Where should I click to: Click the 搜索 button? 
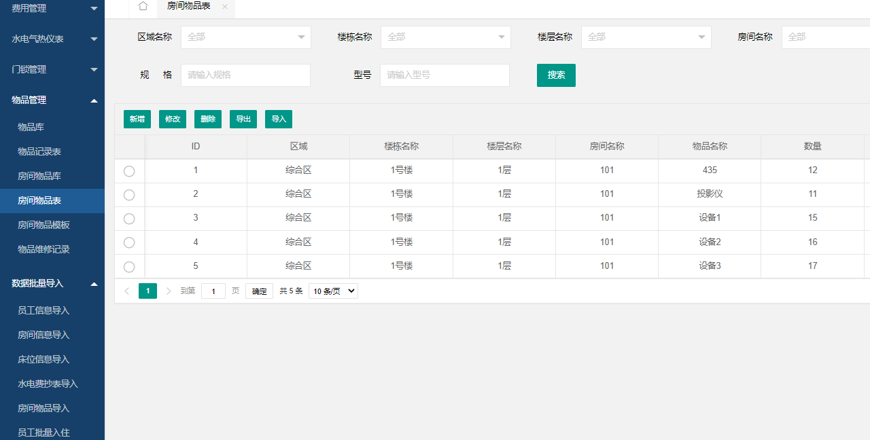(x=556, y=75)
